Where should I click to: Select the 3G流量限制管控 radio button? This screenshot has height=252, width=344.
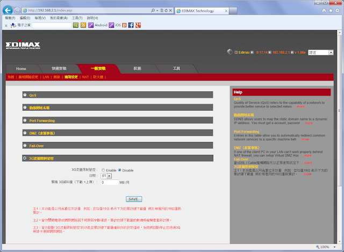click(x=25, y=158)
